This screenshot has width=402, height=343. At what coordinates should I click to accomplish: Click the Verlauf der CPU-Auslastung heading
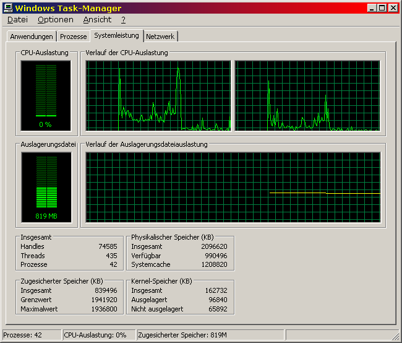coord(127,53)
